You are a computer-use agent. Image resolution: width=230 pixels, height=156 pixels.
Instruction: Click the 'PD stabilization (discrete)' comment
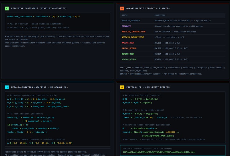coord(25,114)
